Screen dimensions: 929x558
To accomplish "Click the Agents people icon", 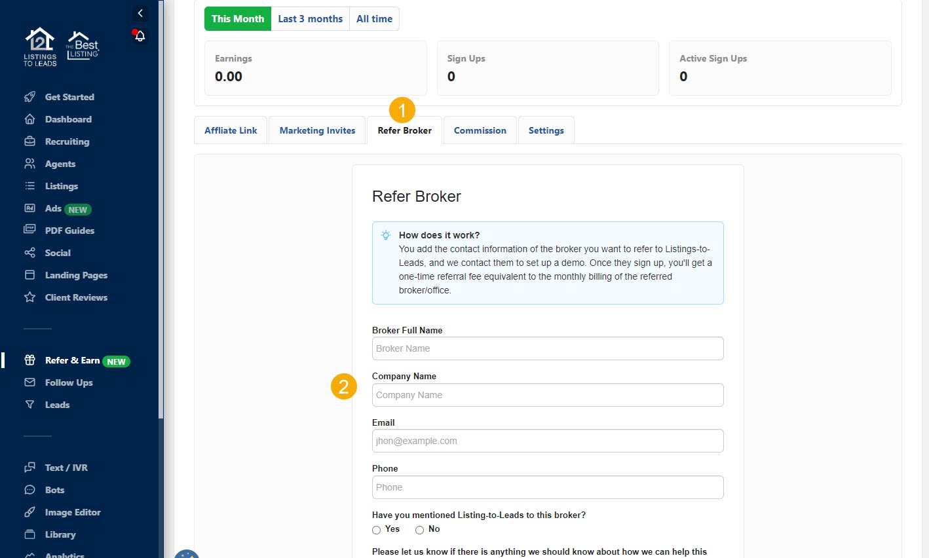I will click(x=29, y=164).
